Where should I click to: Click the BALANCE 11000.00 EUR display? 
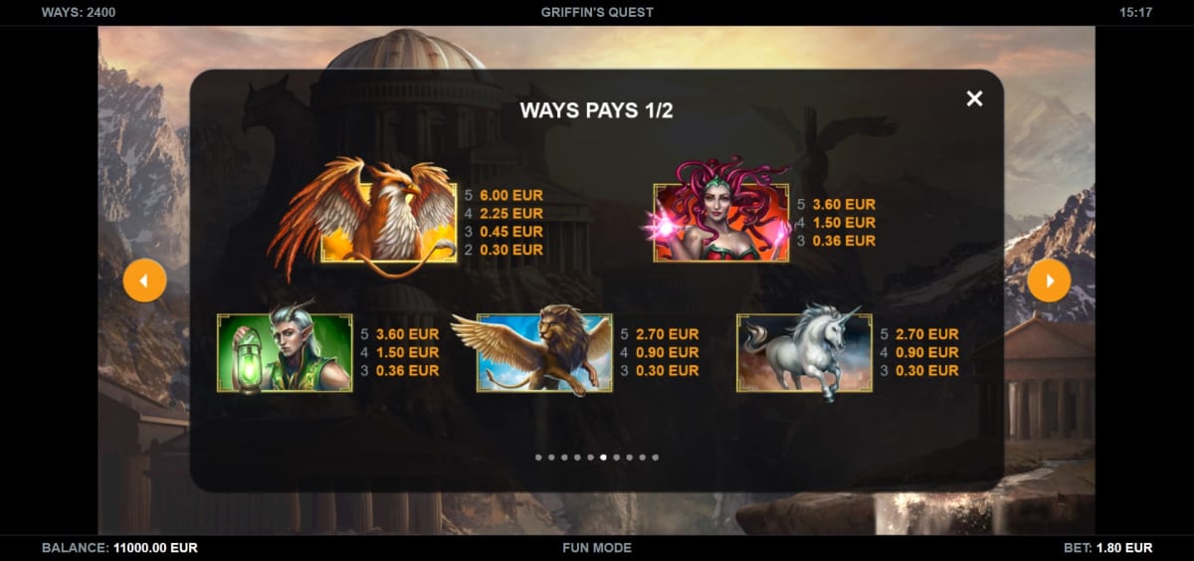(119, 547)
